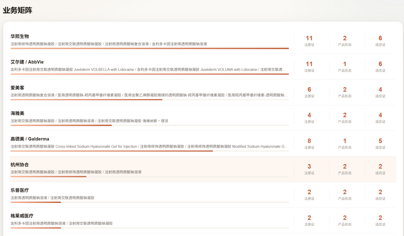Click the full progress bar under 华熙生物

click(x=150, y=48)
